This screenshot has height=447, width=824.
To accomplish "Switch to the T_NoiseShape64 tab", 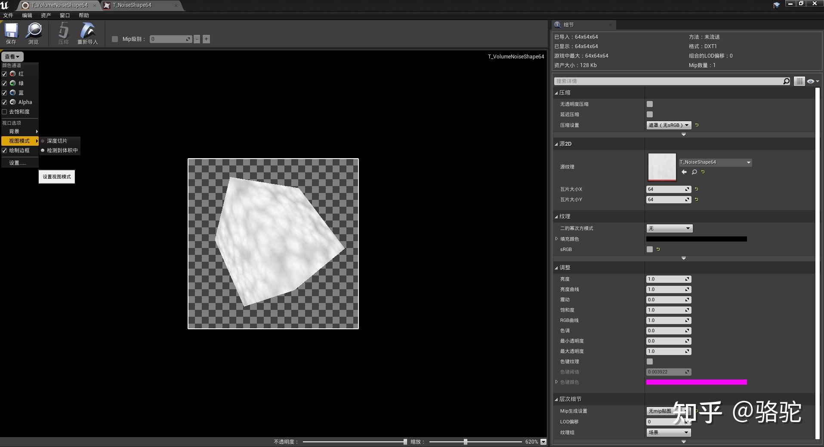I will (x=131, y=5).
